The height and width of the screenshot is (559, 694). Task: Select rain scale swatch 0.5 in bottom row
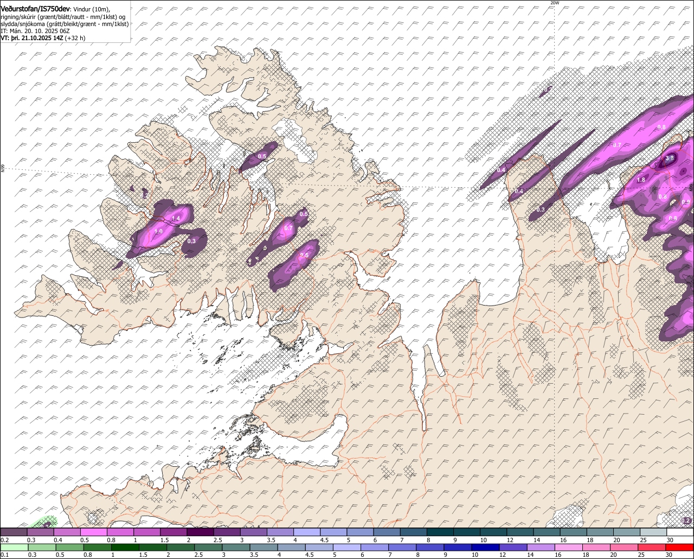pyautogui.click(x=69, y=547)
